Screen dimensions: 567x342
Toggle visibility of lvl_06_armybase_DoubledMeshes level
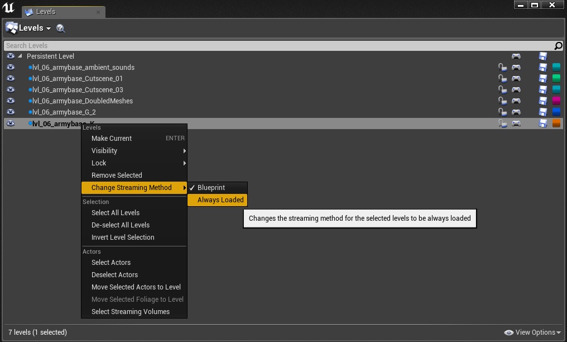pyautogui.click(x=11, y=101)
